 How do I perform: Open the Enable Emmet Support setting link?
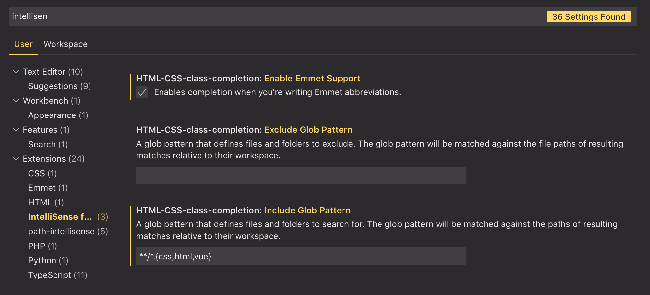312,78
